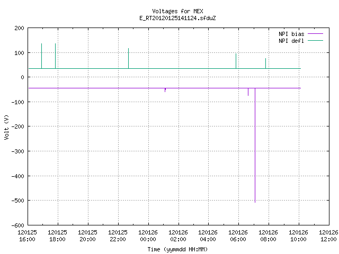The width and height of the screenshot is (339, 254).
Task: Click the x-axis label 120125 22:00
Action: coord(118,236)
